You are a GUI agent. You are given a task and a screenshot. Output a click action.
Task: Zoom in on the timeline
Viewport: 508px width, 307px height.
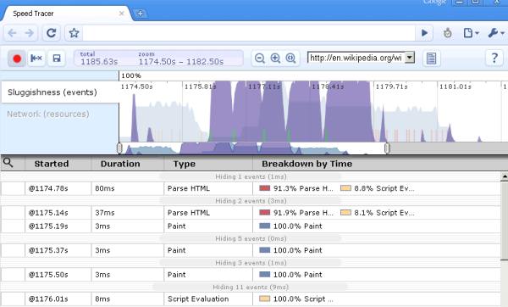pyautogui.click(x=275, y=59)
